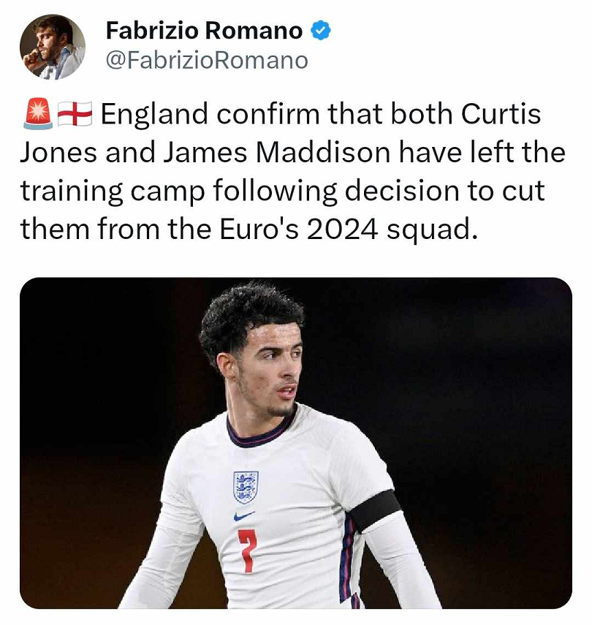The image size is (592, 625).
Task: Open the Fabrizio Romano display name link
Action: (x=204, y=31)
